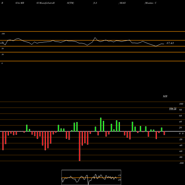The height and width of the screenshot is (185, 185).
Task: Click the tallest red bar reaching -100
Action: [x=80, y=146]
